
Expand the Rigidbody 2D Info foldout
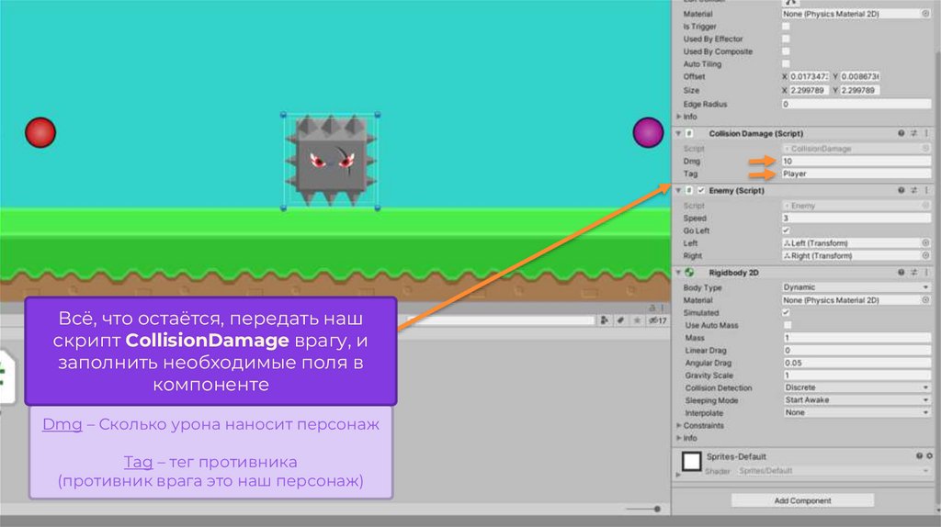tap(679, 438)
